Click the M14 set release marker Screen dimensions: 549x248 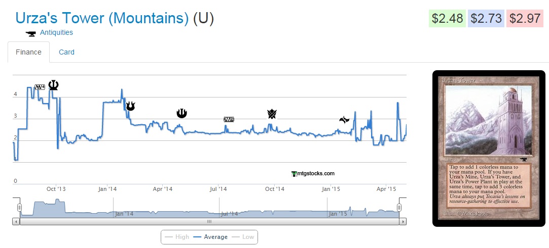[40, 87]
